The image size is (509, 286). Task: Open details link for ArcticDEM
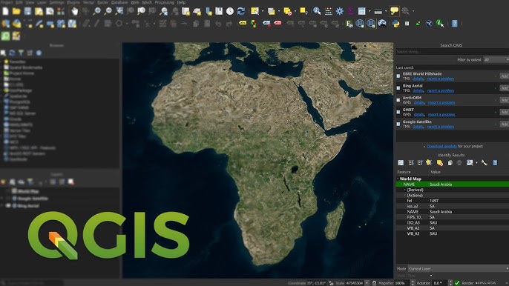pos(419,102)
